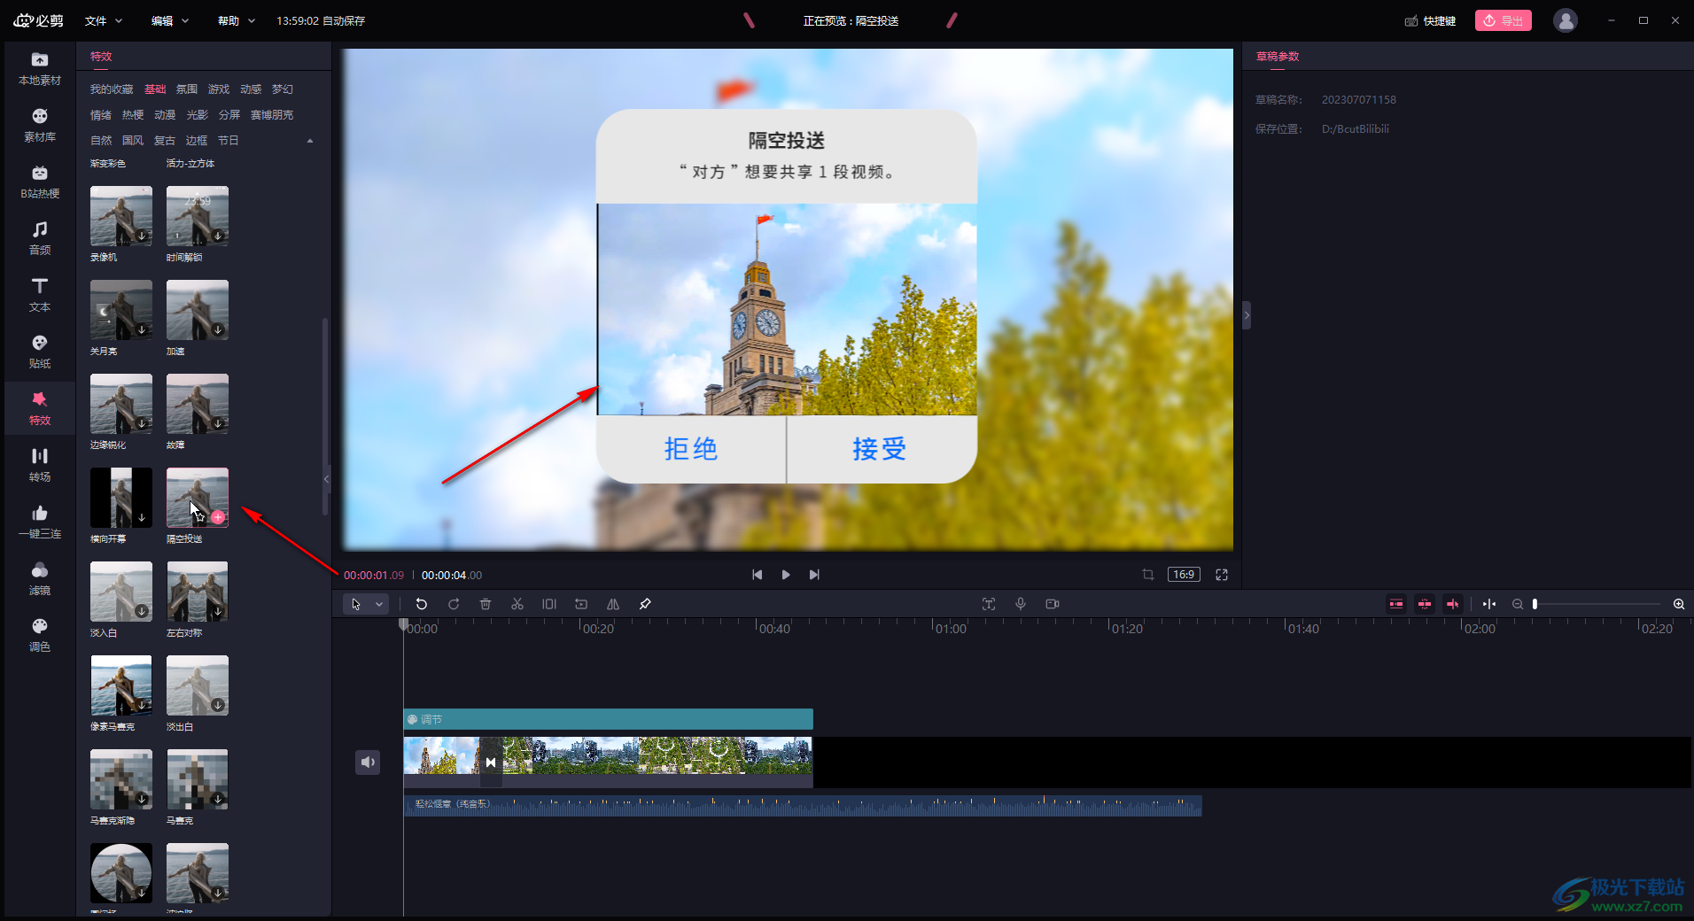Image resolution: width=1694 pixels, height=921 pixels.
Task: Select the 分屏 effect category
Action: point(229,115)
